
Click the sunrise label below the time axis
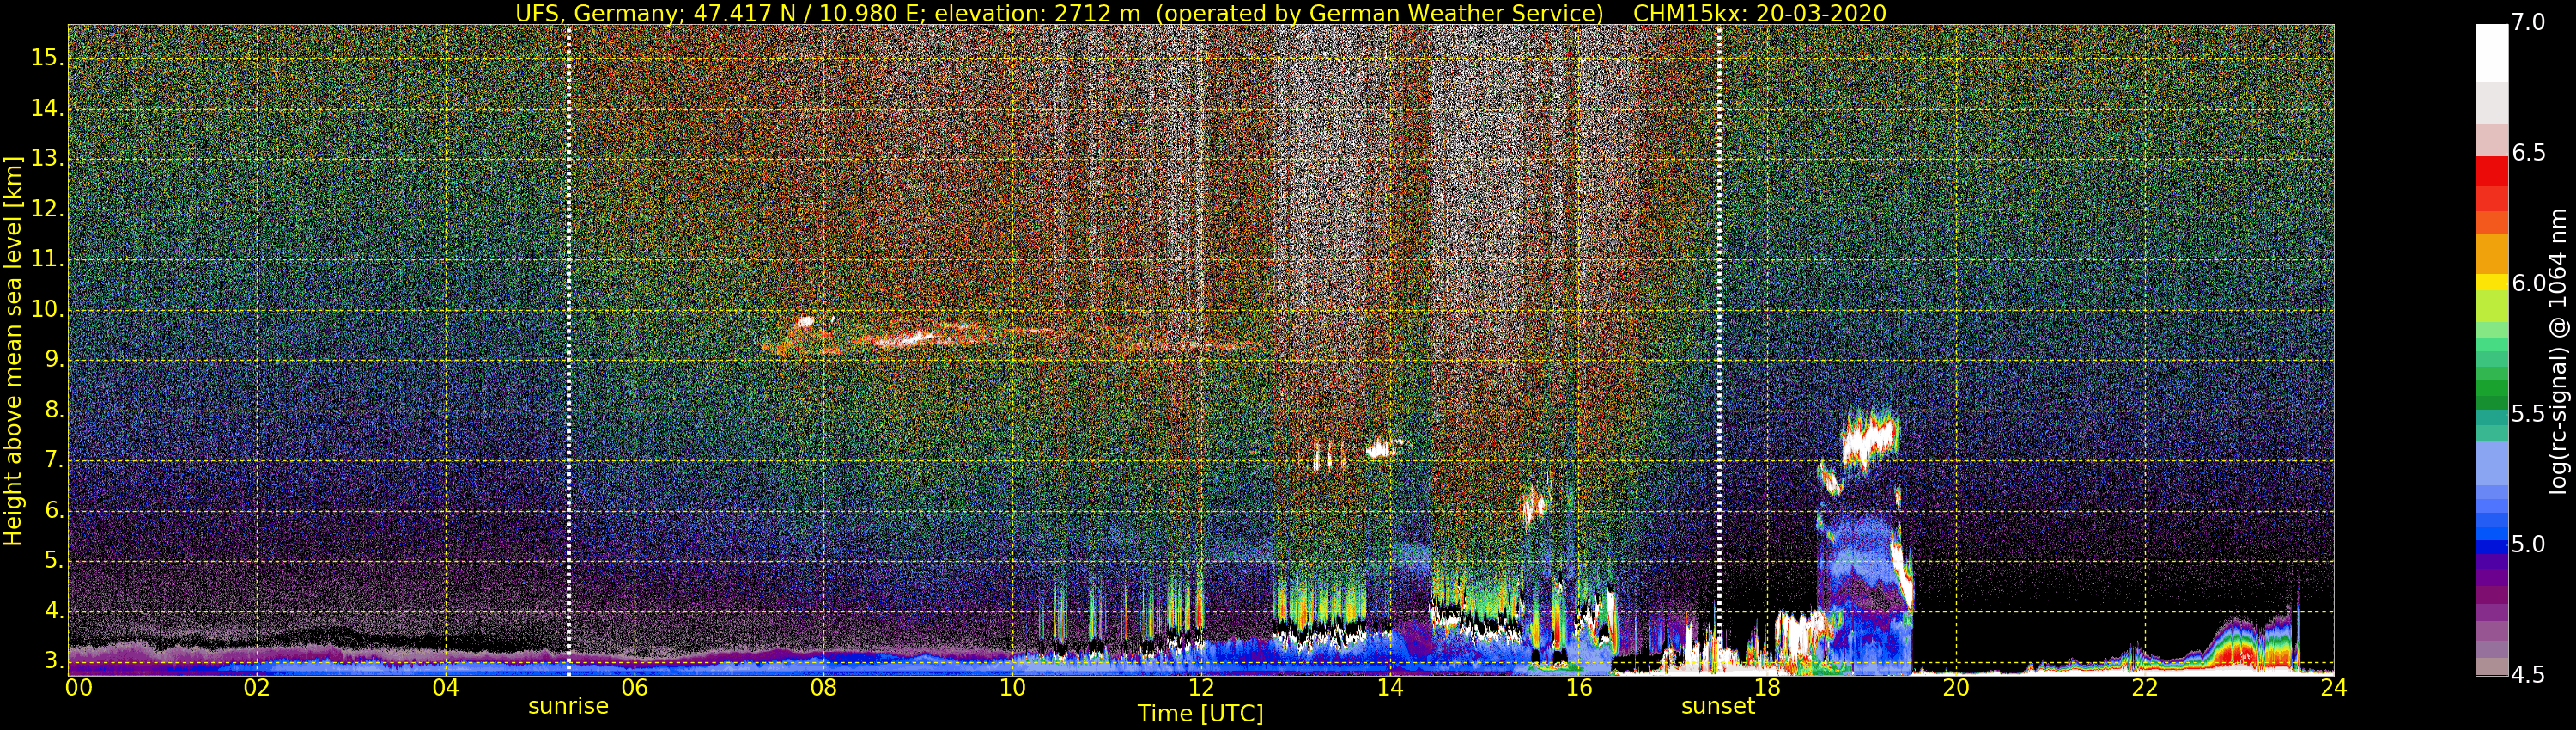tap(568, 706)
